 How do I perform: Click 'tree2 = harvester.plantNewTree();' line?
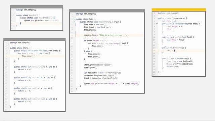click(101, 78)
